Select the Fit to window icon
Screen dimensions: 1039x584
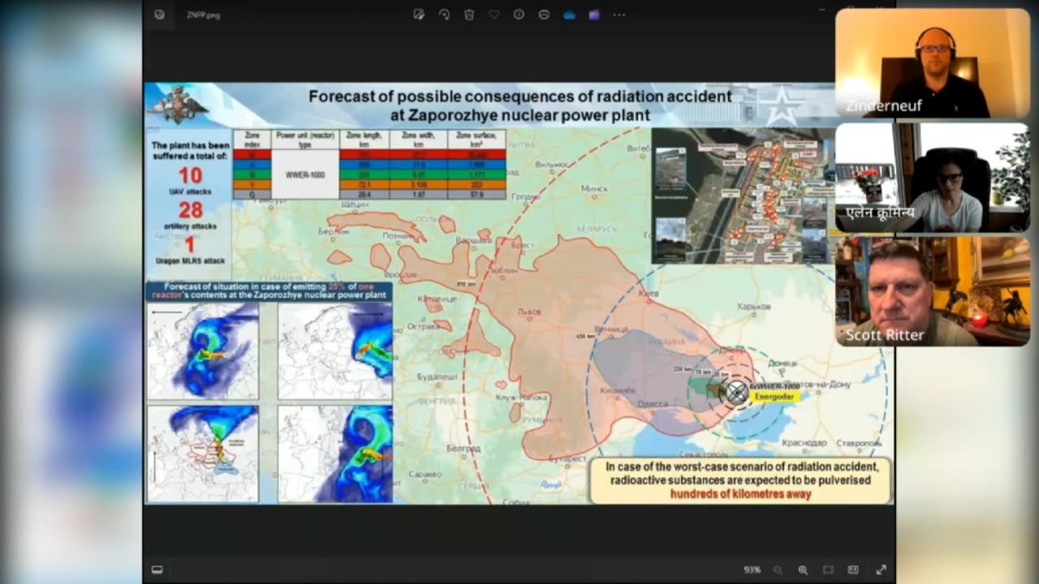click(x=828, y=570)
